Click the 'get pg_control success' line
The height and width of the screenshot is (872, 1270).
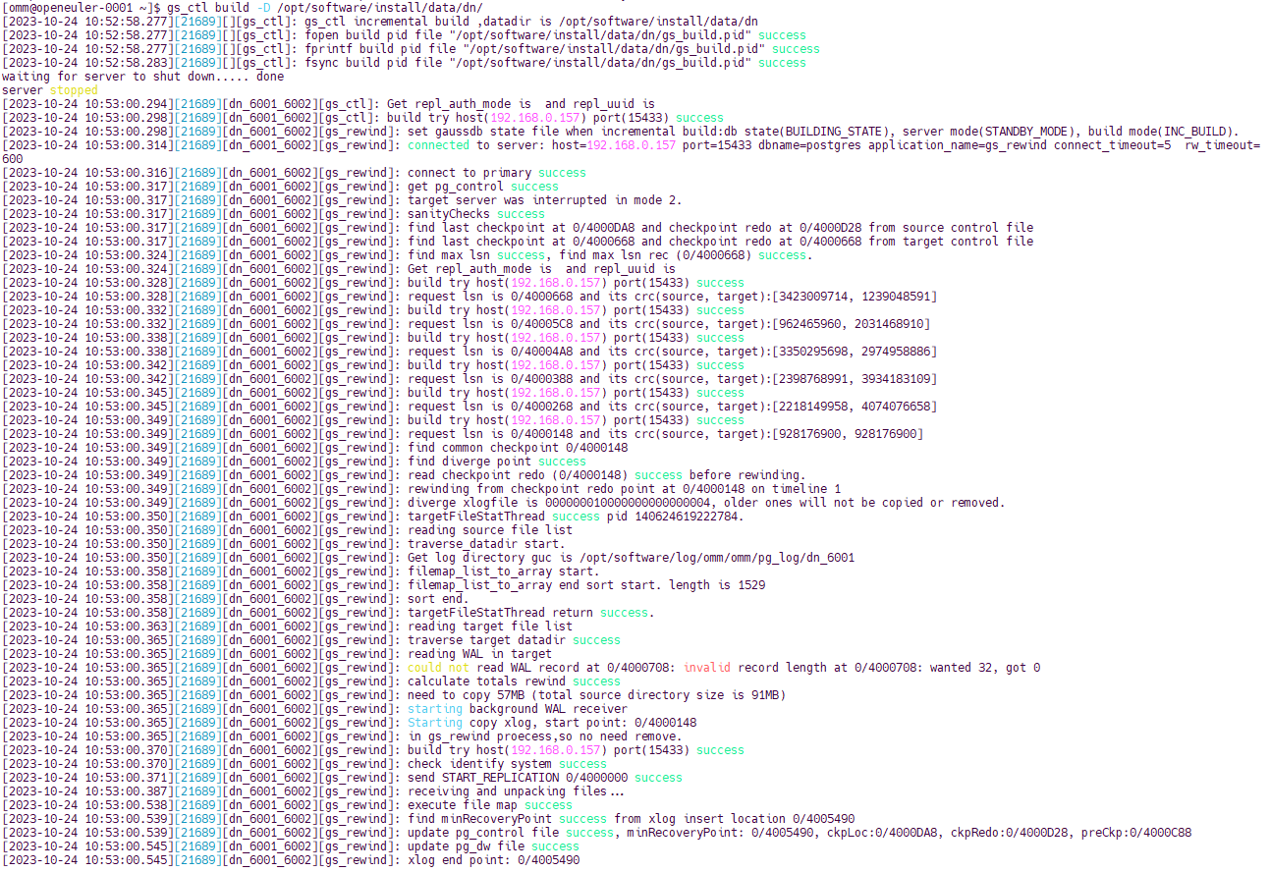coord(280,186)
